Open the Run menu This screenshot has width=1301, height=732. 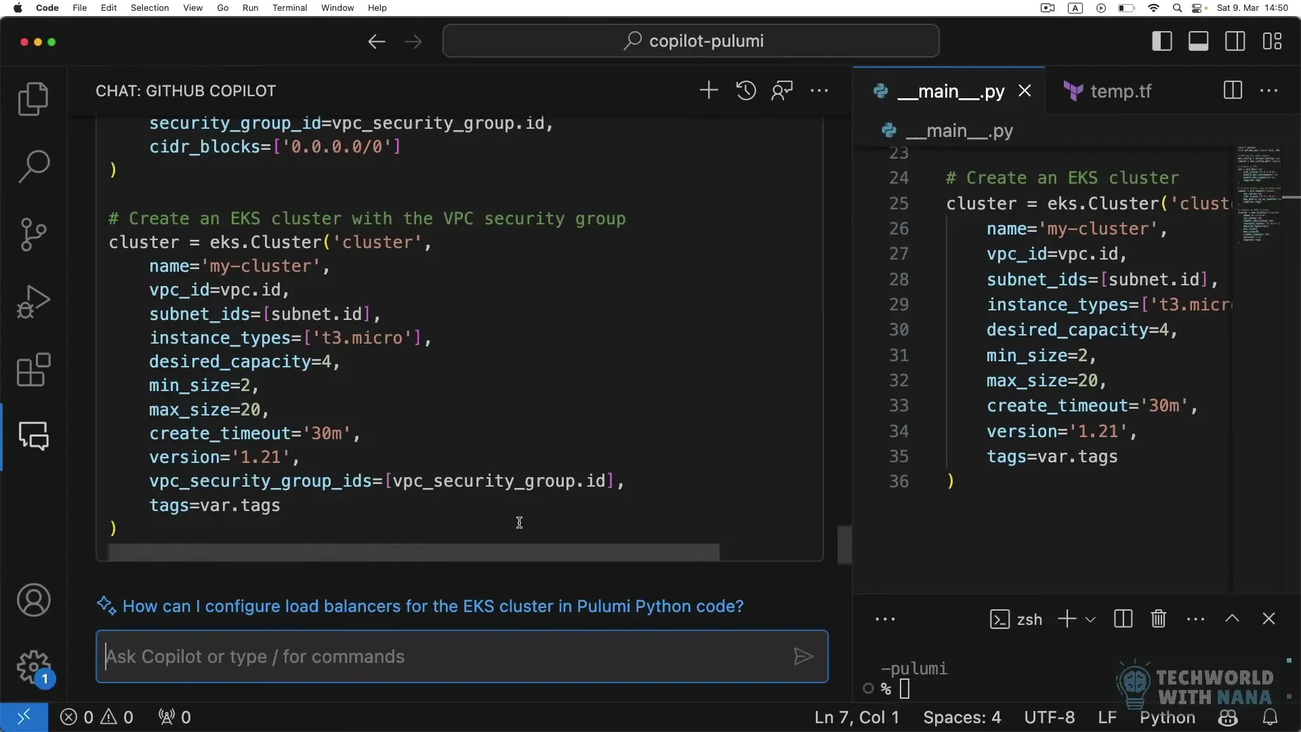250,8
